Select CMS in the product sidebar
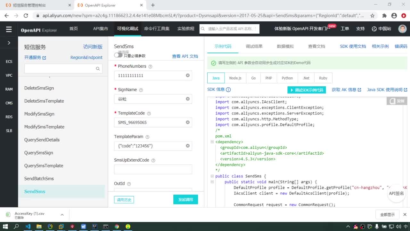410x231 pixels. click(9, 103)
